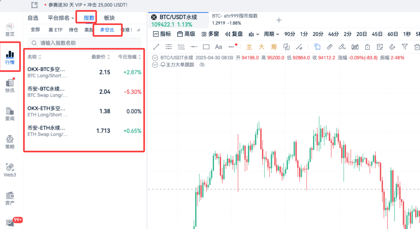
Task: Collapse the 主力大单跟踪 indicator chevron
Action: coord(155,65)
